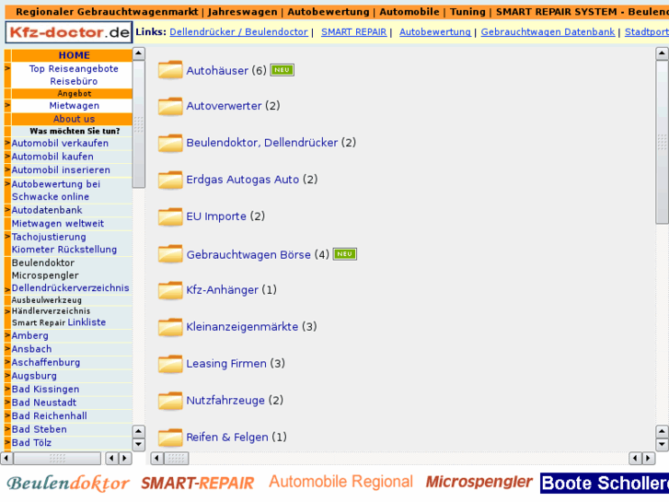Click the Erdgas Autogas Auto folder icon
Image resolution: width=669 pixels, height=502 pixels.
tap(170, 180)
